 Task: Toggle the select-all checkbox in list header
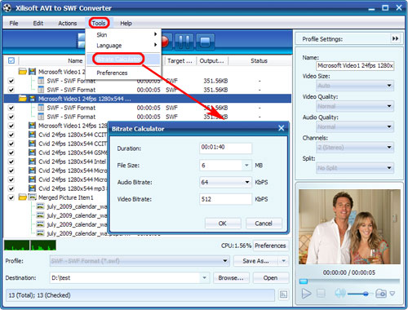pos(11,60)
